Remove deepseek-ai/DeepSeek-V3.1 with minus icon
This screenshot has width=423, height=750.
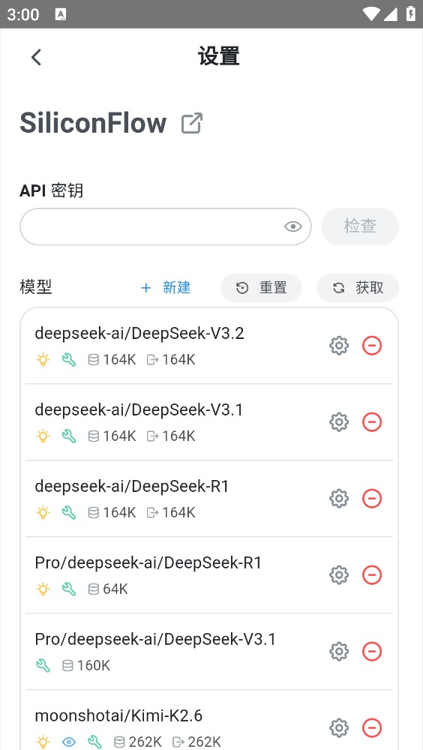(x=372, y=421)
